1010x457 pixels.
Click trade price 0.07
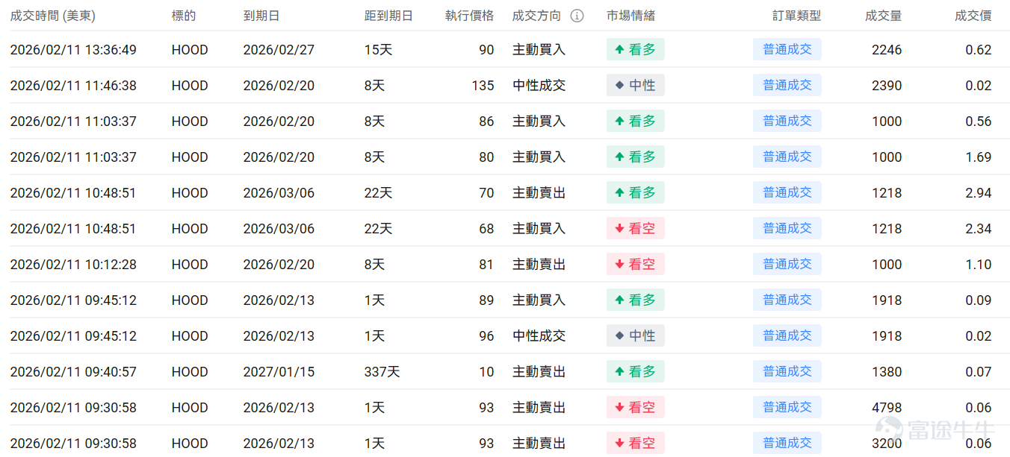coord(979,372)
